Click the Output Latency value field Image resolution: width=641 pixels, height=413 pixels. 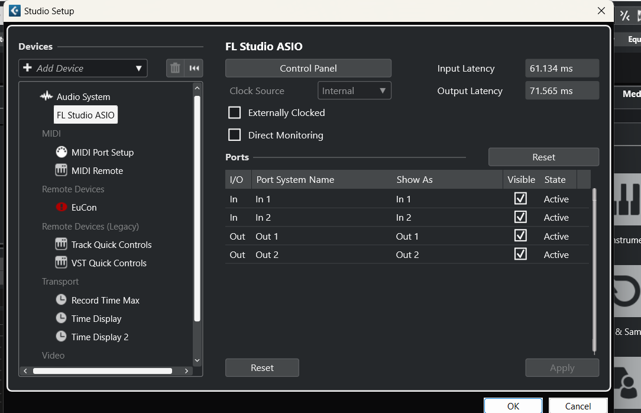[x=562, y=91]
